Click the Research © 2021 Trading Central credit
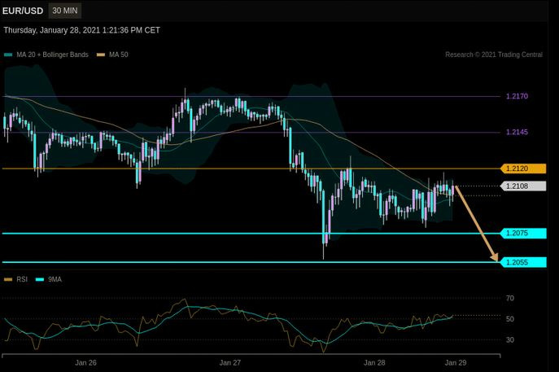The width and height of the screenshot is (559, 372). tap(494, 55)
